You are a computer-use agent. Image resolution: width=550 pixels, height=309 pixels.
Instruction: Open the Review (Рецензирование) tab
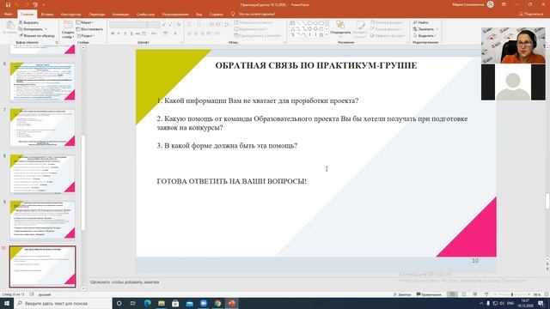[x=175, y=15]
